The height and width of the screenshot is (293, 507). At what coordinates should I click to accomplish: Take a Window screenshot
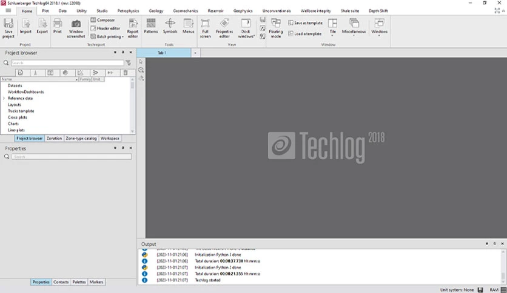coord(76,28)
